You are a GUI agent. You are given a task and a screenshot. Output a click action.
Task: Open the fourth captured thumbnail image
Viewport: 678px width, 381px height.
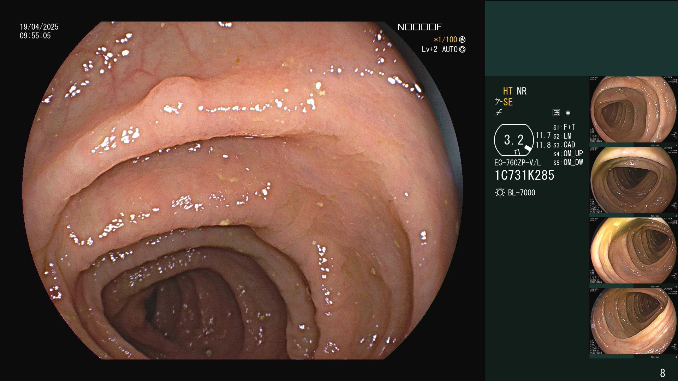(x=634, y=321)
